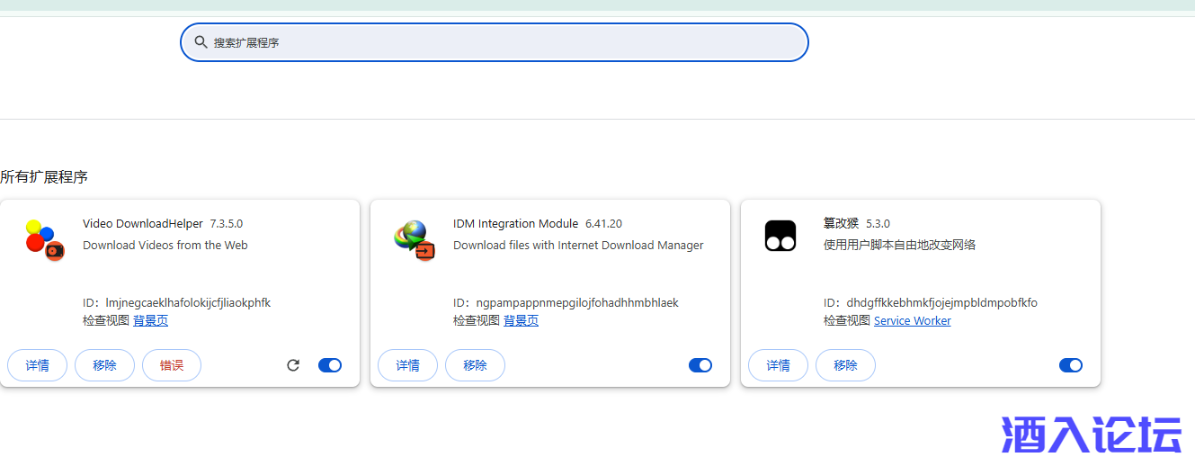Focus the 搜索扩展程序 search field
Screen dimensions: 1195x466
tap(504, 42)
